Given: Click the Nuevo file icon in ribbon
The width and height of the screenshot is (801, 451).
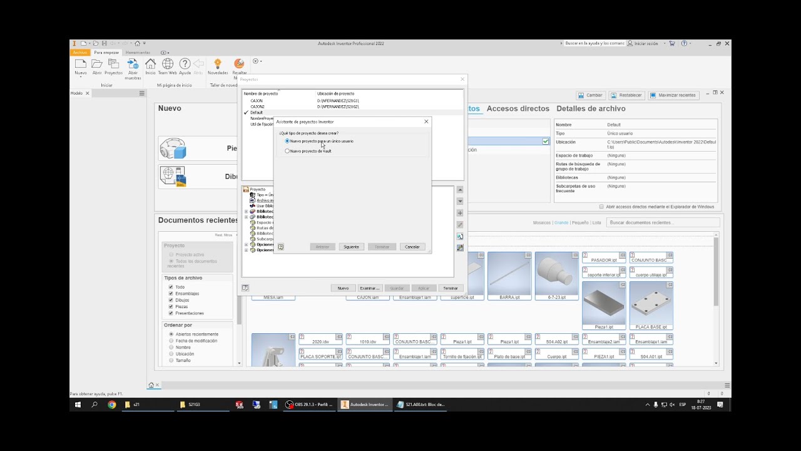Looking at the screenshot, I should pos(81,64).
